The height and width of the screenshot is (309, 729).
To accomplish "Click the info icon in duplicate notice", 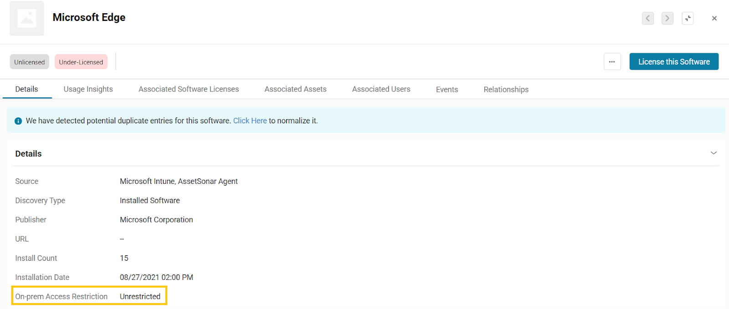I will [x=18, y=121].
